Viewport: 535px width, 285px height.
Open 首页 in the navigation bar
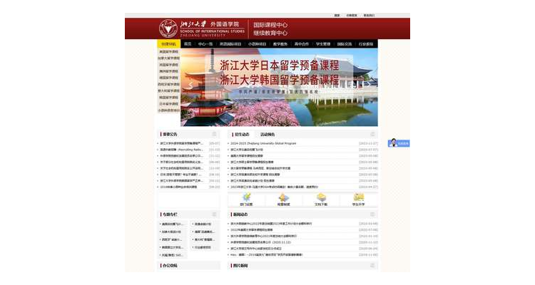coord(188,44)
